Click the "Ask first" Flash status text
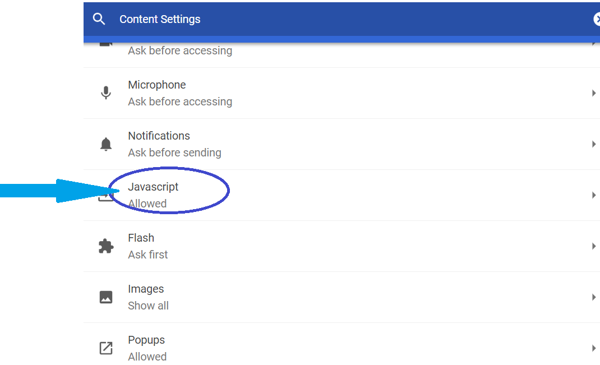Viewport: 600px width, 365px height. [x=147, y=255]
